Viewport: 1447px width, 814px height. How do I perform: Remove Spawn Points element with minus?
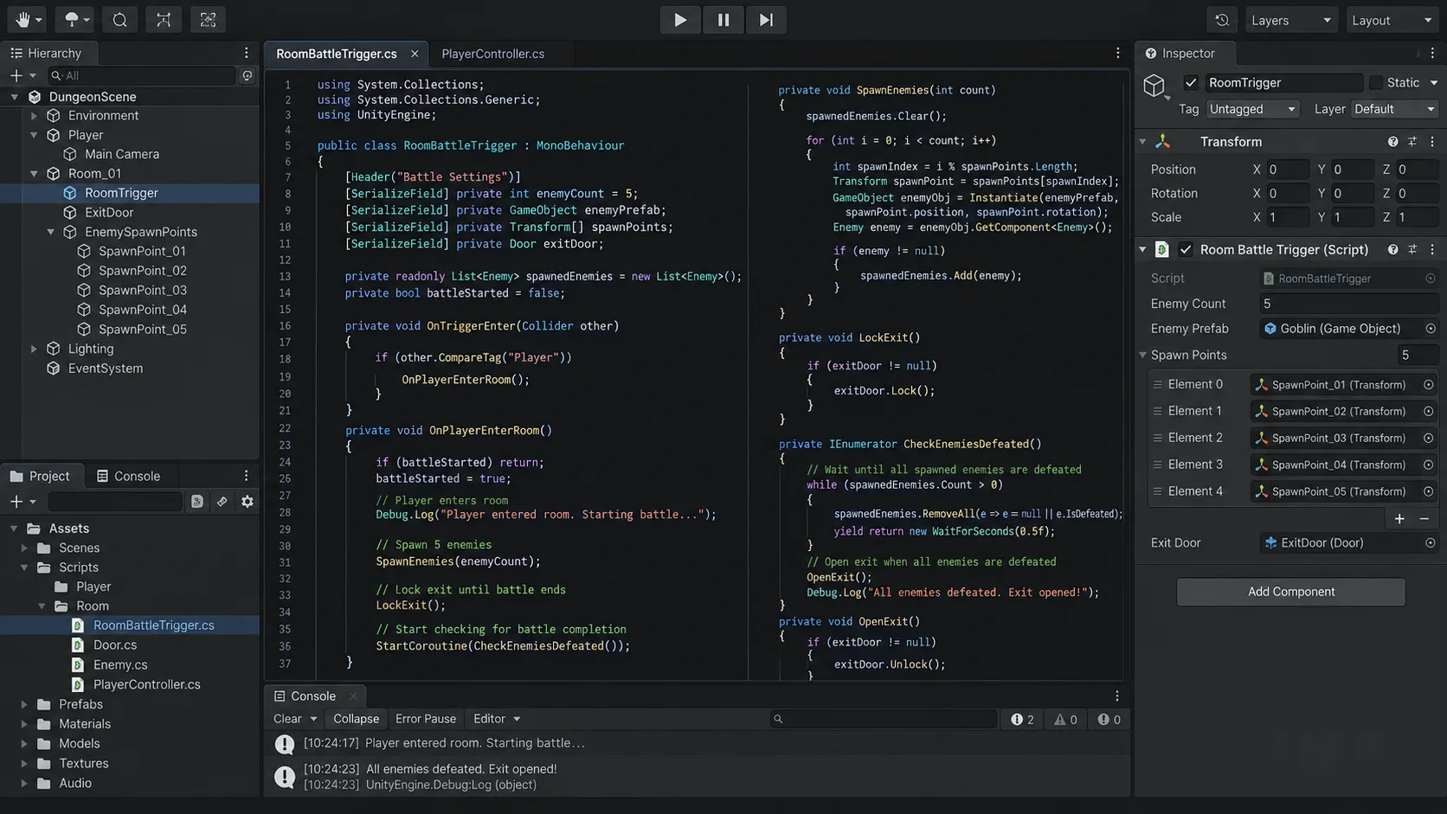coord(1424,519)
